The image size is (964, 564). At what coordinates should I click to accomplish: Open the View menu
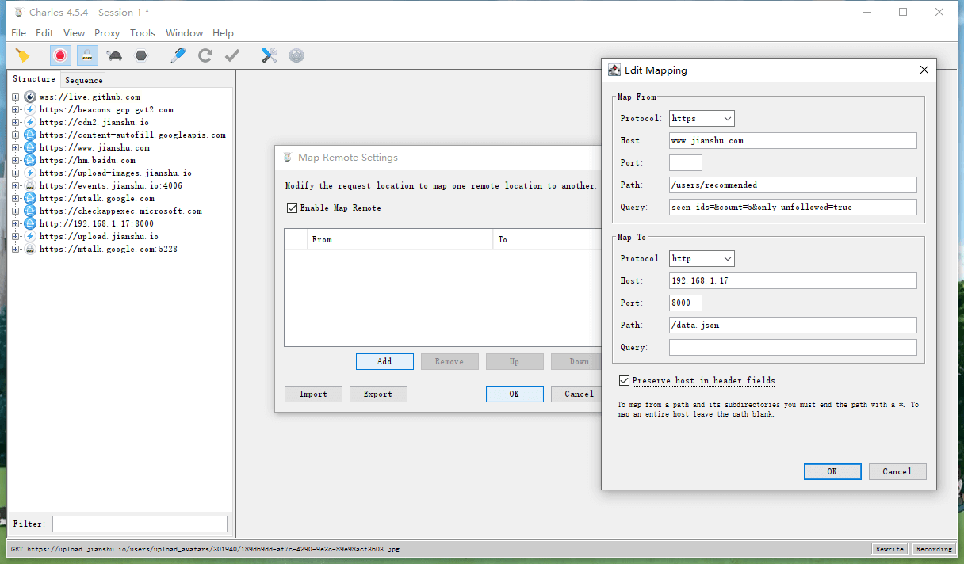pyautogui.click(x=74, y=32)
